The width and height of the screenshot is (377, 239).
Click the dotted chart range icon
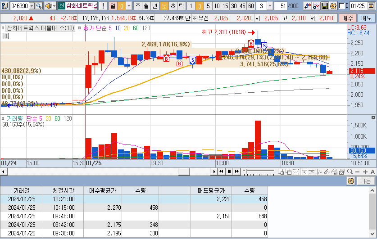click(x=296, y=172)
